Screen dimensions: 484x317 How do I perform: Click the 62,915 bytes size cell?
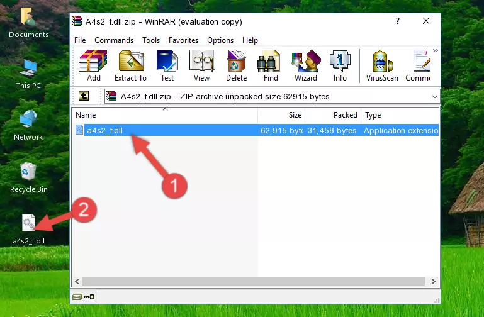(x=281, y=130)
